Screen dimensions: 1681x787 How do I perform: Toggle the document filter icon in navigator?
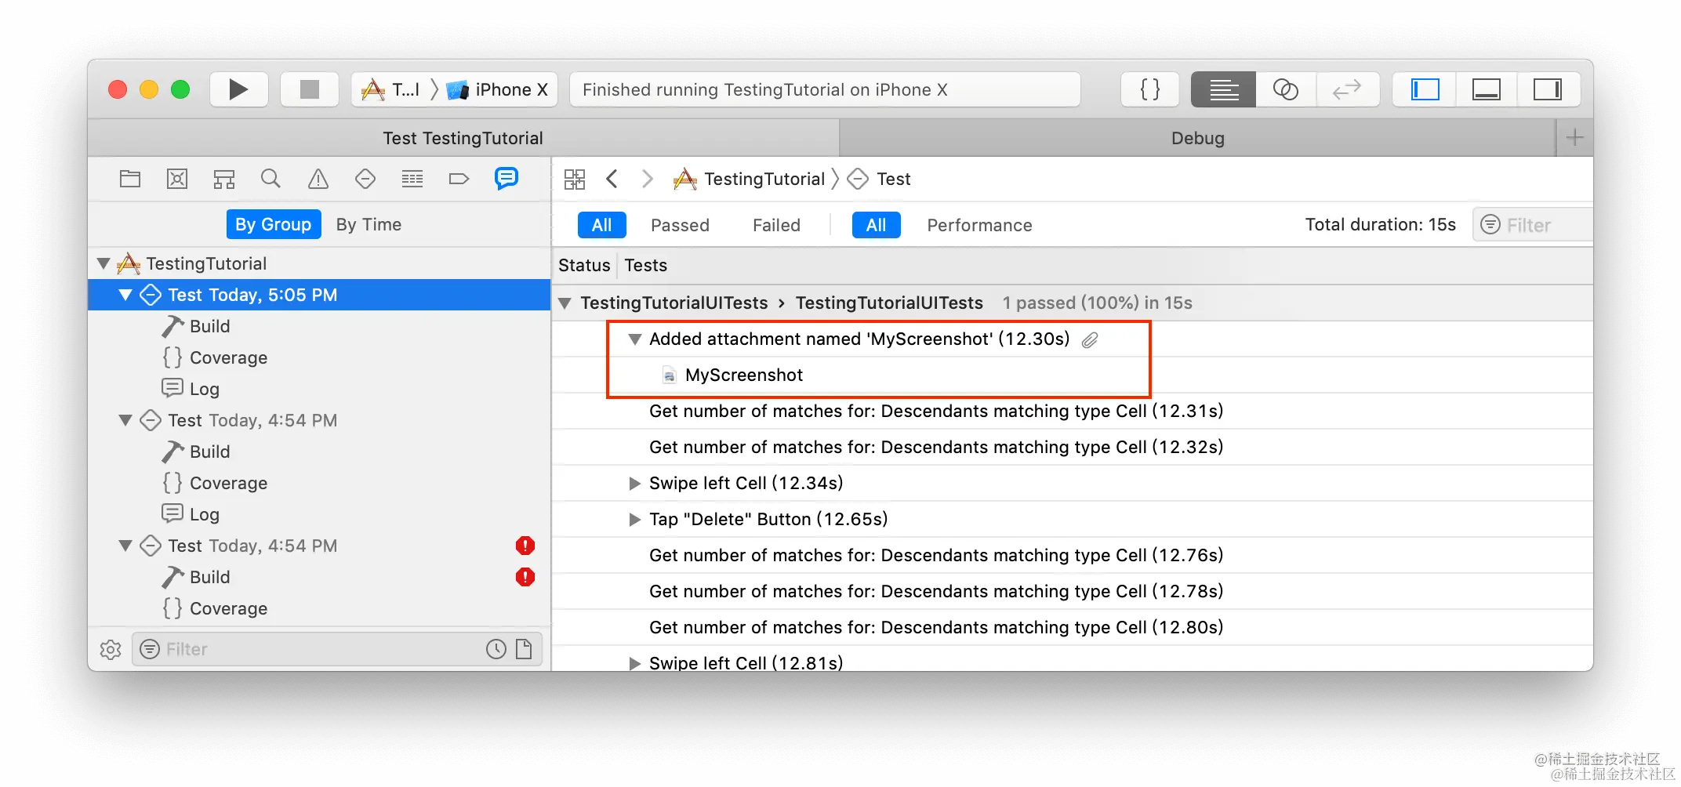click(524, 649)
